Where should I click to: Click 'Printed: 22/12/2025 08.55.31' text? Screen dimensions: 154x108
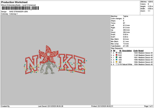102,106
